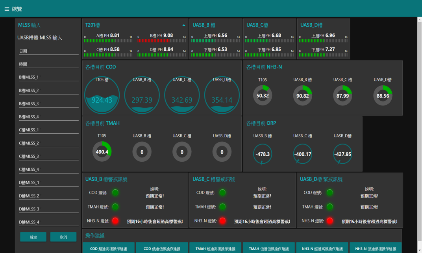422x253 pixels.
Task: Click the C槽 PH 8.58 level bar
Action: (108, 55)
